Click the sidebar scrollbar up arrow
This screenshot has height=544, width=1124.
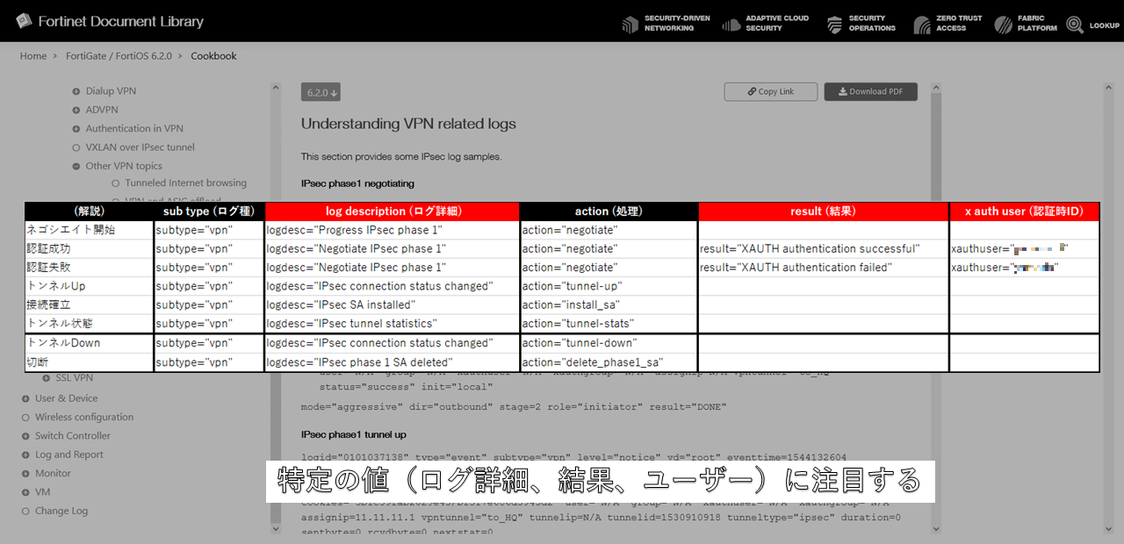[276, 89]
